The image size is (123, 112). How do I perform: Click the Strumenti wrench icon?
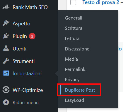pos(6,61)
